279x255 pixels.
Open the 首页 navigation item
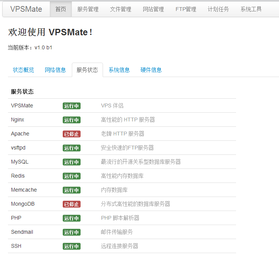(60, 9)
